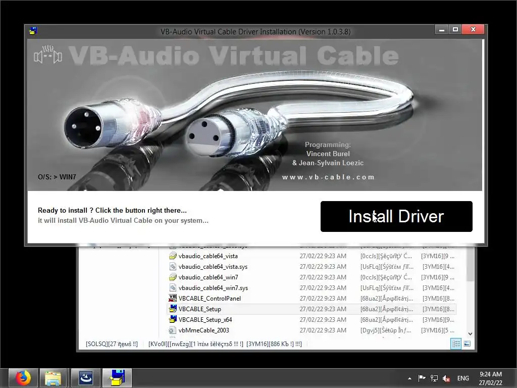This screenshot has height=388, width=517.
Task: Click the installer title bar floppy icon
Action: (33, 31)
